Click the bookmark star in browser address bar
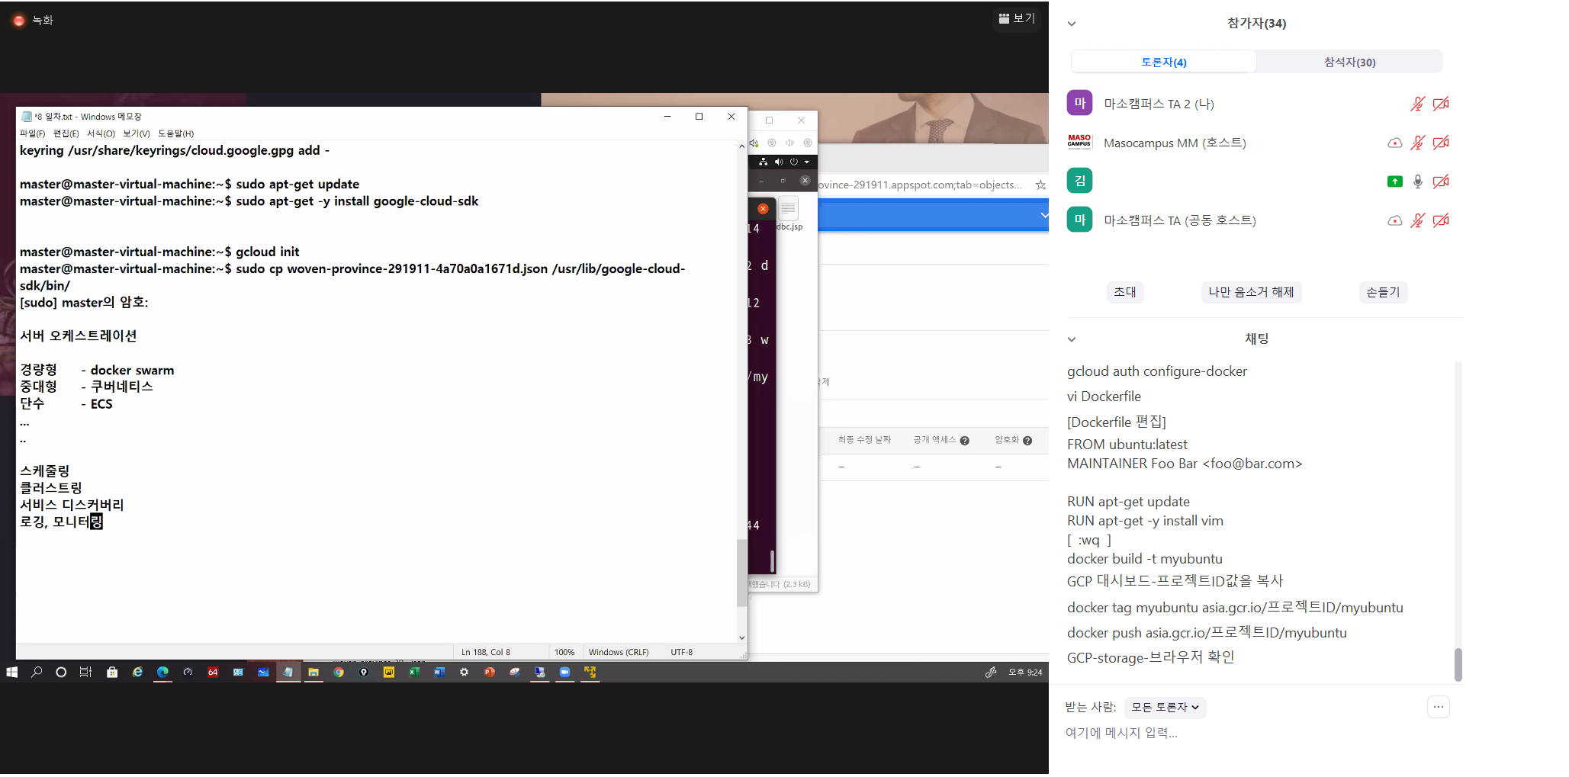Viewport: 1569px width, 777px height. (x=1040, y=185)
